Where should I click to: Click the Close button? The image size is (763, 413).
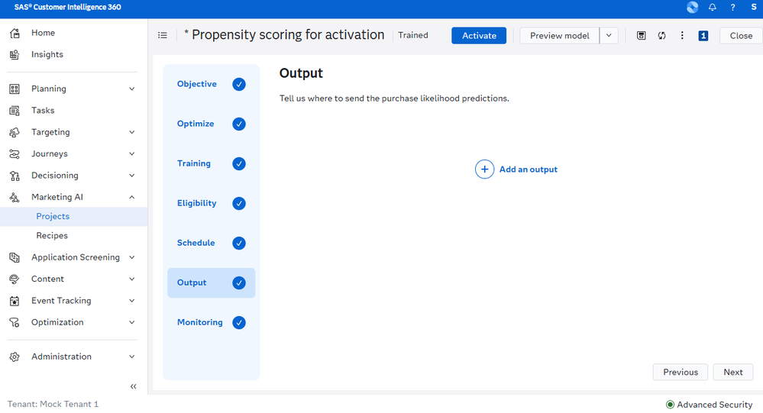(x=741, y=36)
